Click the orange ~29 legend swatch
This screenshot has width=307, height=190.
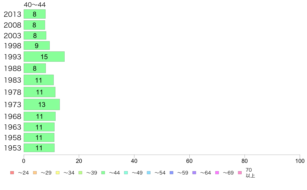(35, 173)
